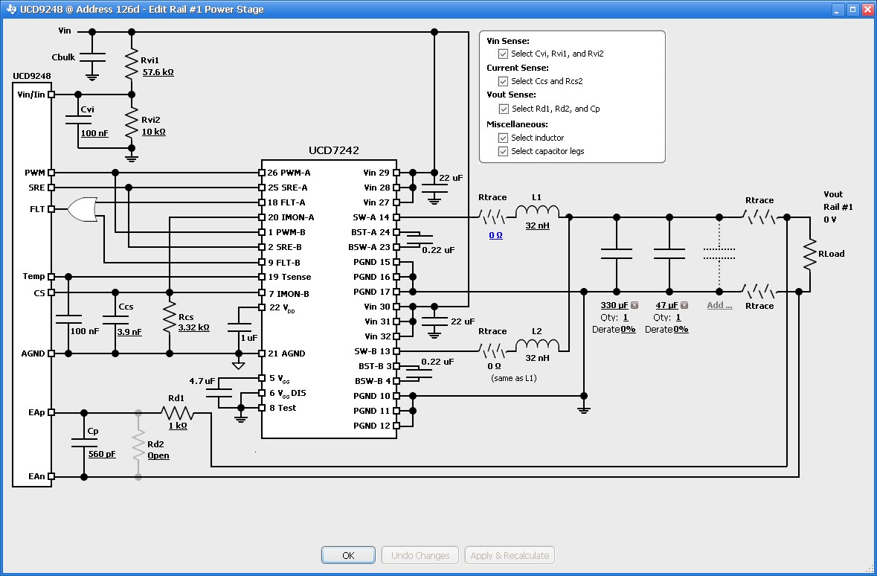This screenshot has height=576, width=877.
Task: Close the Edit Rail #1 window
Action: tap(867, 9)
